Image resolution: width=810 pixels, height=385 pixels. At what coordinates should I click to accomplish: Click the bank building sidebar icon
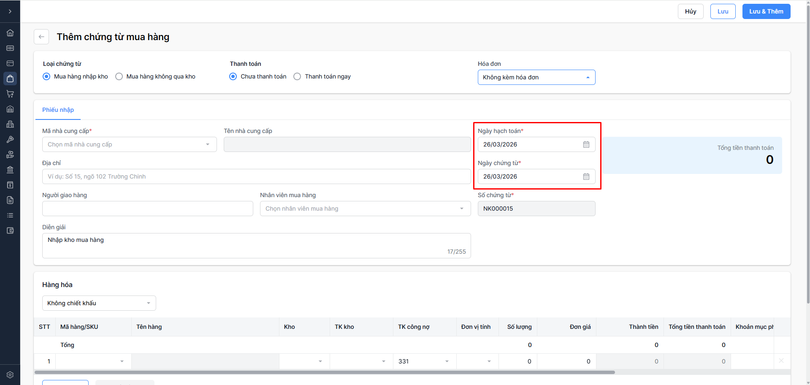click(x=10, y=170)
